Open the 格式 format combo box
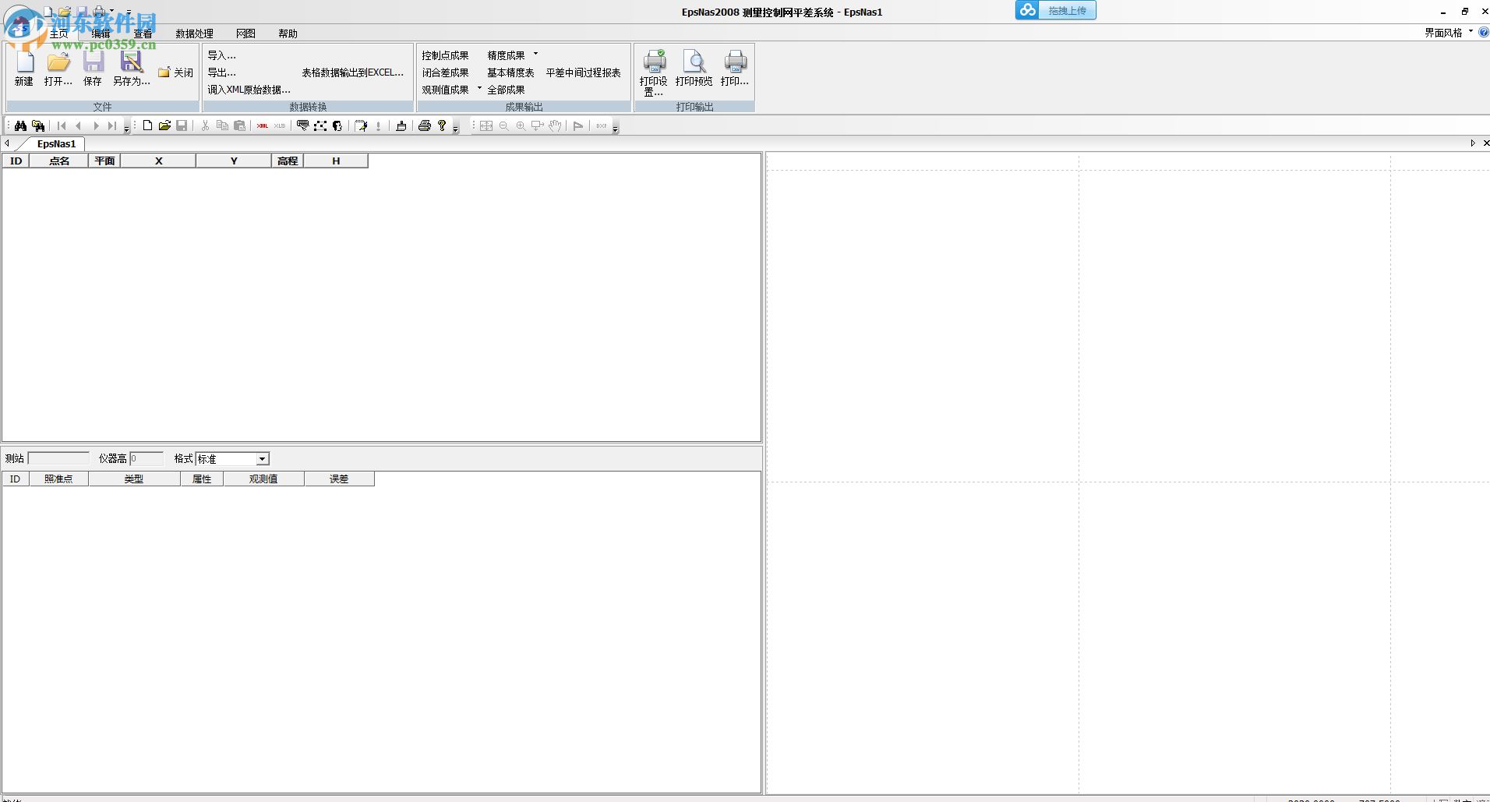 pos(232,459)
